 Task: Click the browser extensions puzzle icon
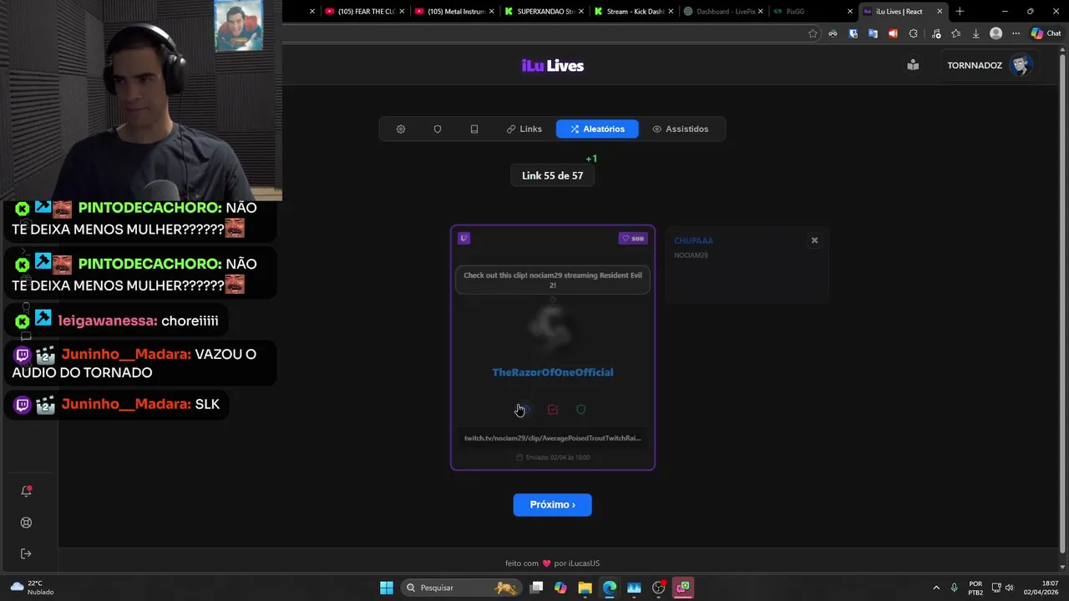coord(913,33)
